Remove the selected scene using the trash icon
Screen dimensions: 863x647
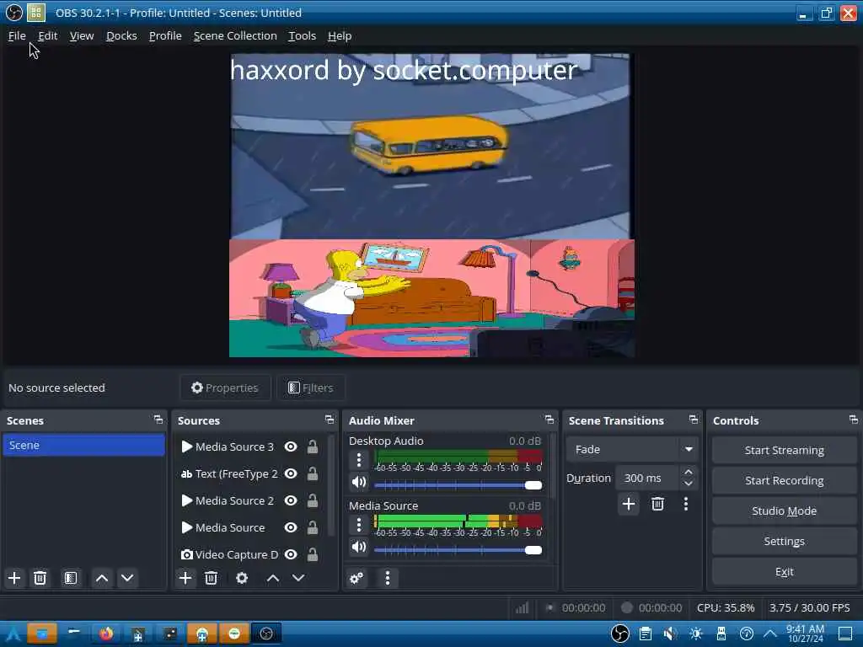coord(40,578)
